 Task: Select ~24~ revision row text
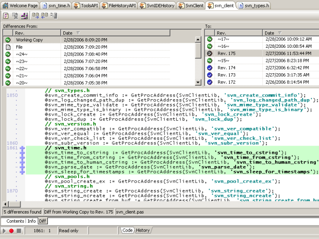point(22,54)
